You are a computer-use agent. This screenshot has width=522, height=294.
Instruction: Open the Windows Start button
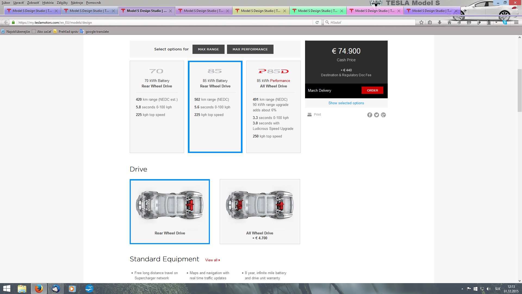(x=7, y=289)
